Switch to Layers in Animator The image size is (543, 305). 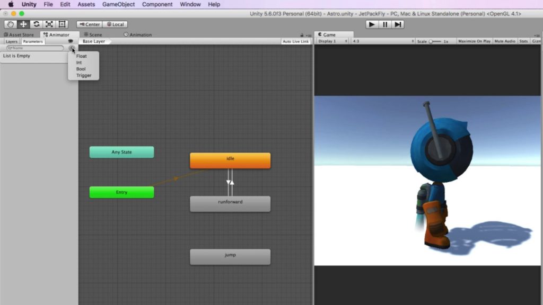(12, 41)
